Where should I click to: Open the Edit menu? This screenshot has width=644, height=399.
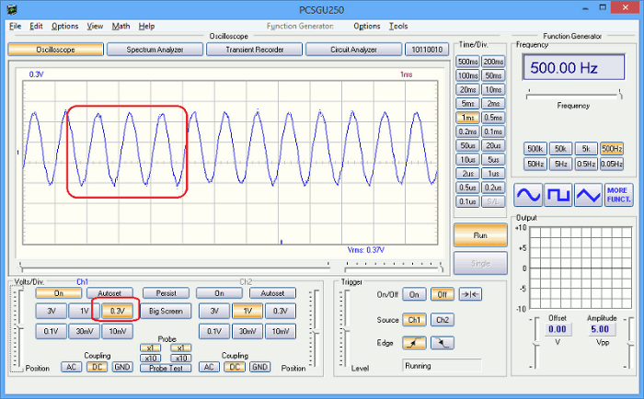(x=36, y=27)
